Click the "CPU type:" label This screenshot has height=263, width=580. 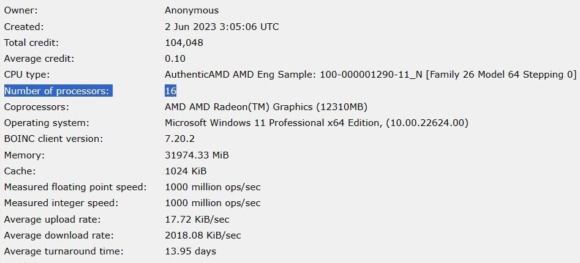26,75
